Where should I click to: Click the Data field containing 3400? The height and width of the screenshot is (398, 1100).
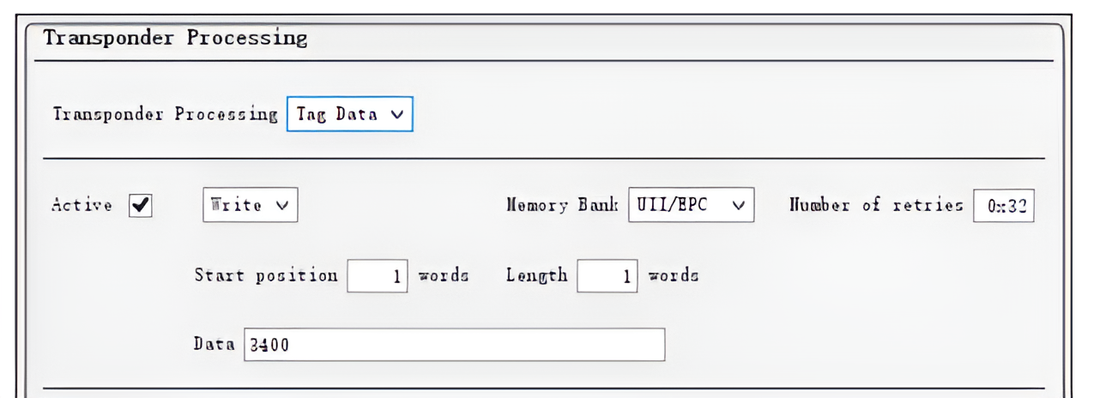click(454, 345)
